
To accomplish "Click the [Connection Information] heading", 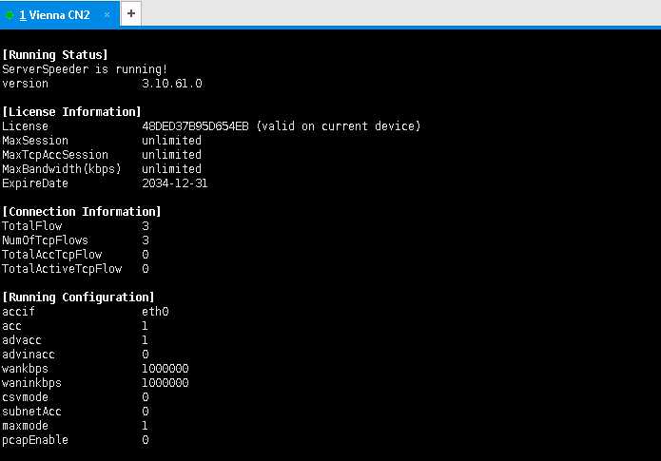I will [82, 212].
